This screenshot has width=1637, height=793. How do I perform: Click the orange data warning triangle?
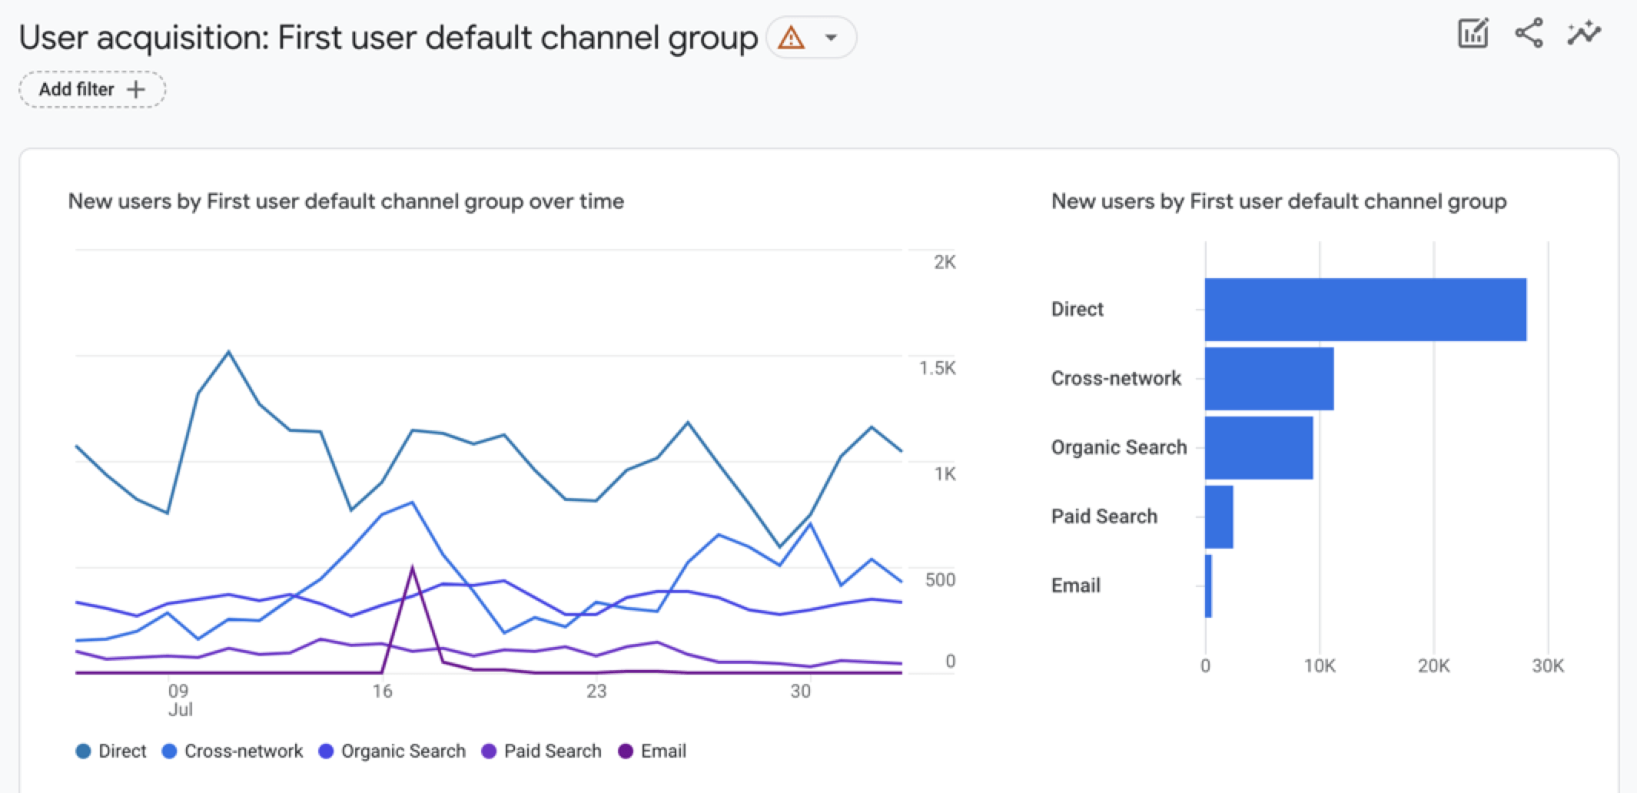pyautogui.click(x=791, y=37)
